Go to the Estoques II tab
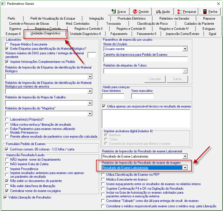This screenshot has height=211, width=223. (x=13, y=34)
